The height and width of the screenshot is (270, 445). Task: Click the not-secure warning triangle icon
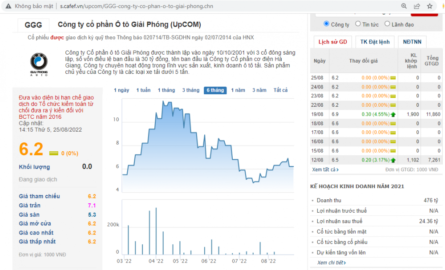(x=8, y=6)
